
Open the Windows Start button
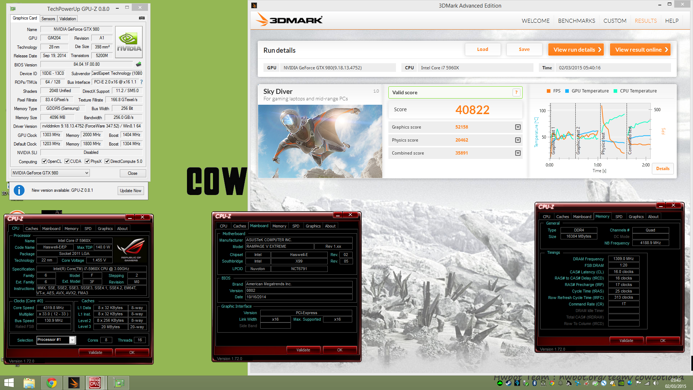coord(9,383)
